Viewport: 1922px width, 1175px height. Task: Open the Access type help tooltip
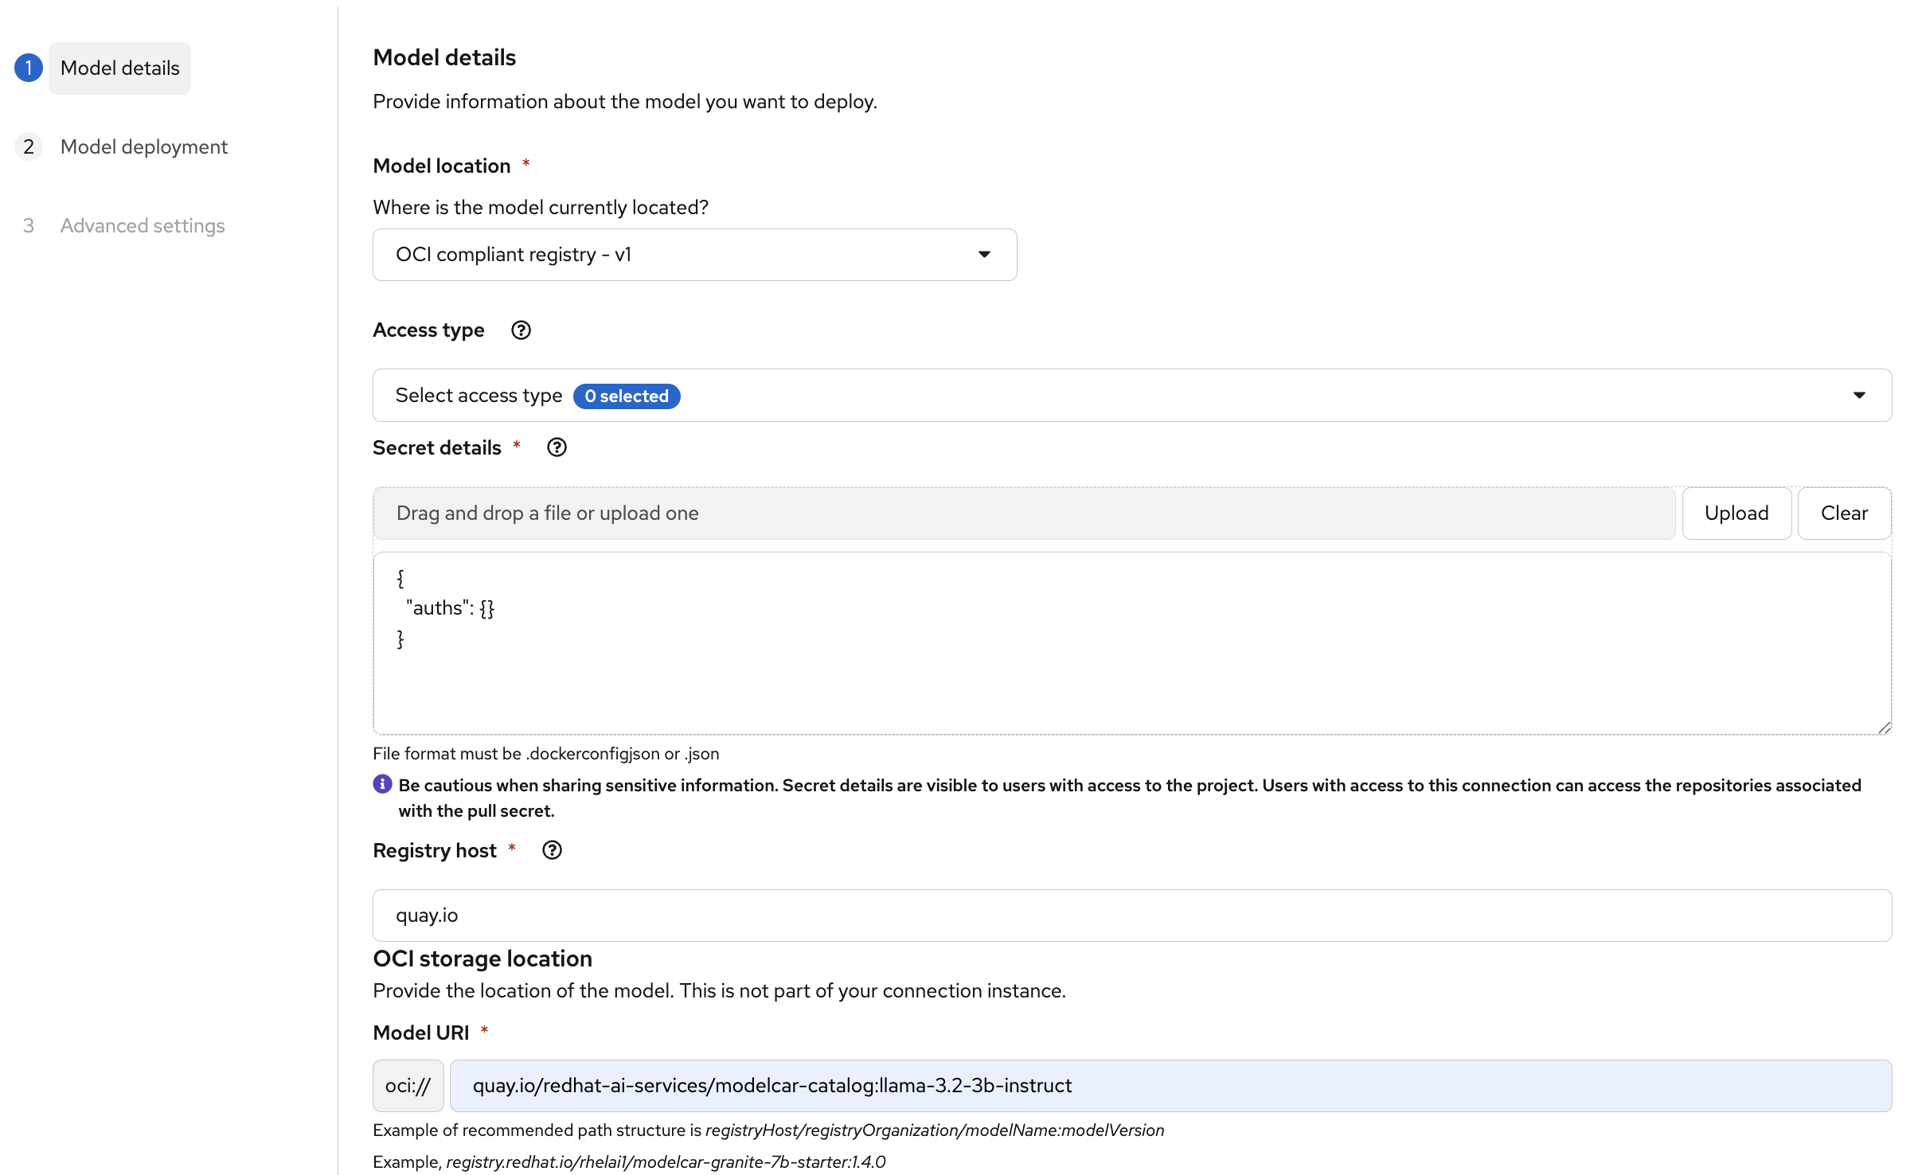[521, 330]
